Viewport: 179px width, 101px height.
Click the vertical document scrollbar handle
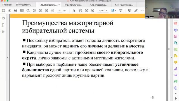pyautogui.click(x=169, y=49)
